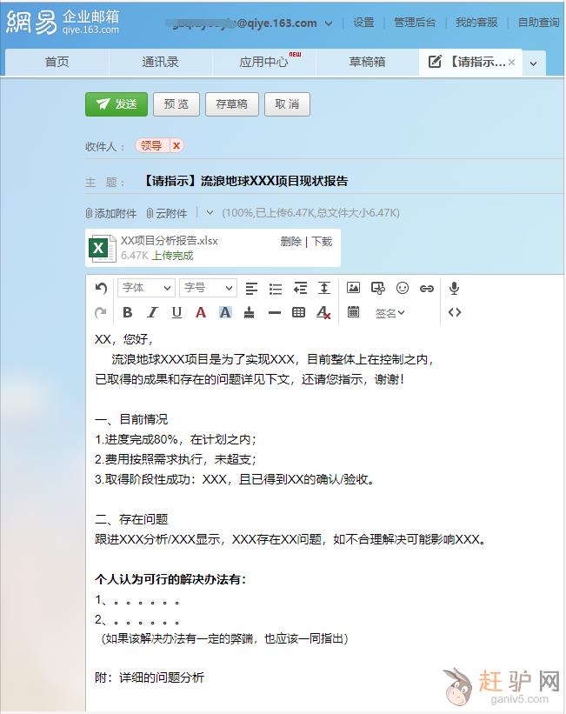Screen dimensions: 566x714
Task: Click the insert hyperlink icon
Action: point(427,288)
